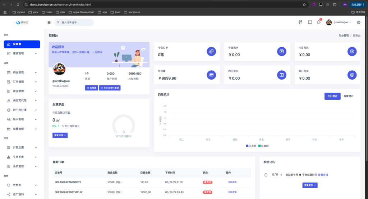Screen dimensions: 368x199
Task: Click the 库存管理 inventory icon in sidebar
Action: (x=9, y=91)
